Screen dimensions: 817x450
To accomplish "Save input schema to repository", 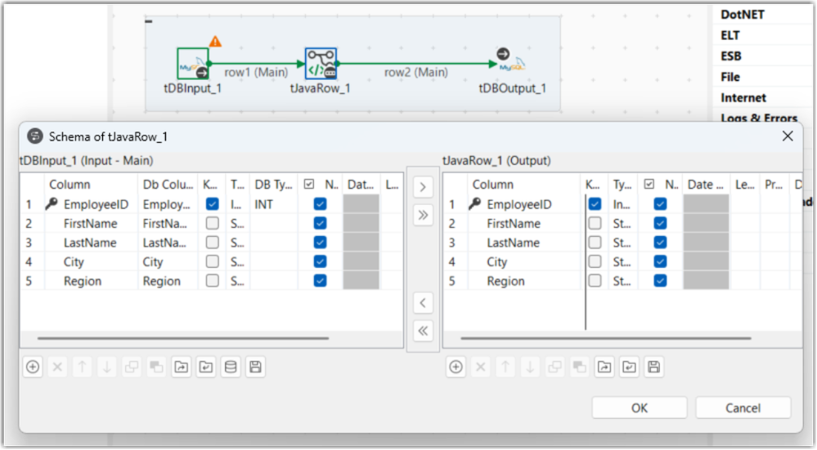I will 255,368.
